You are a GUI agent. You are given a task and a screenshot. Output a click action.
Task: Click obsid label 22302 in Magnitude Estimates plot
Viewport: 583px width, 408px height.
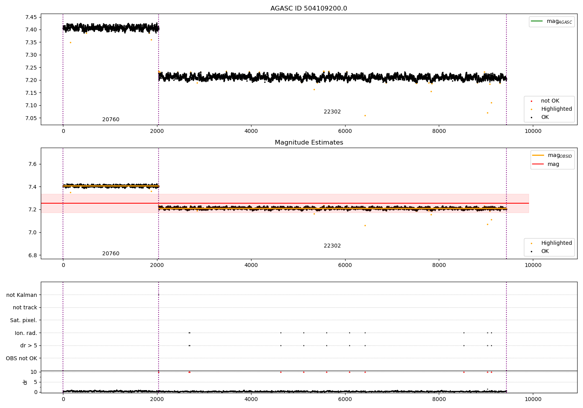[332, 246]
